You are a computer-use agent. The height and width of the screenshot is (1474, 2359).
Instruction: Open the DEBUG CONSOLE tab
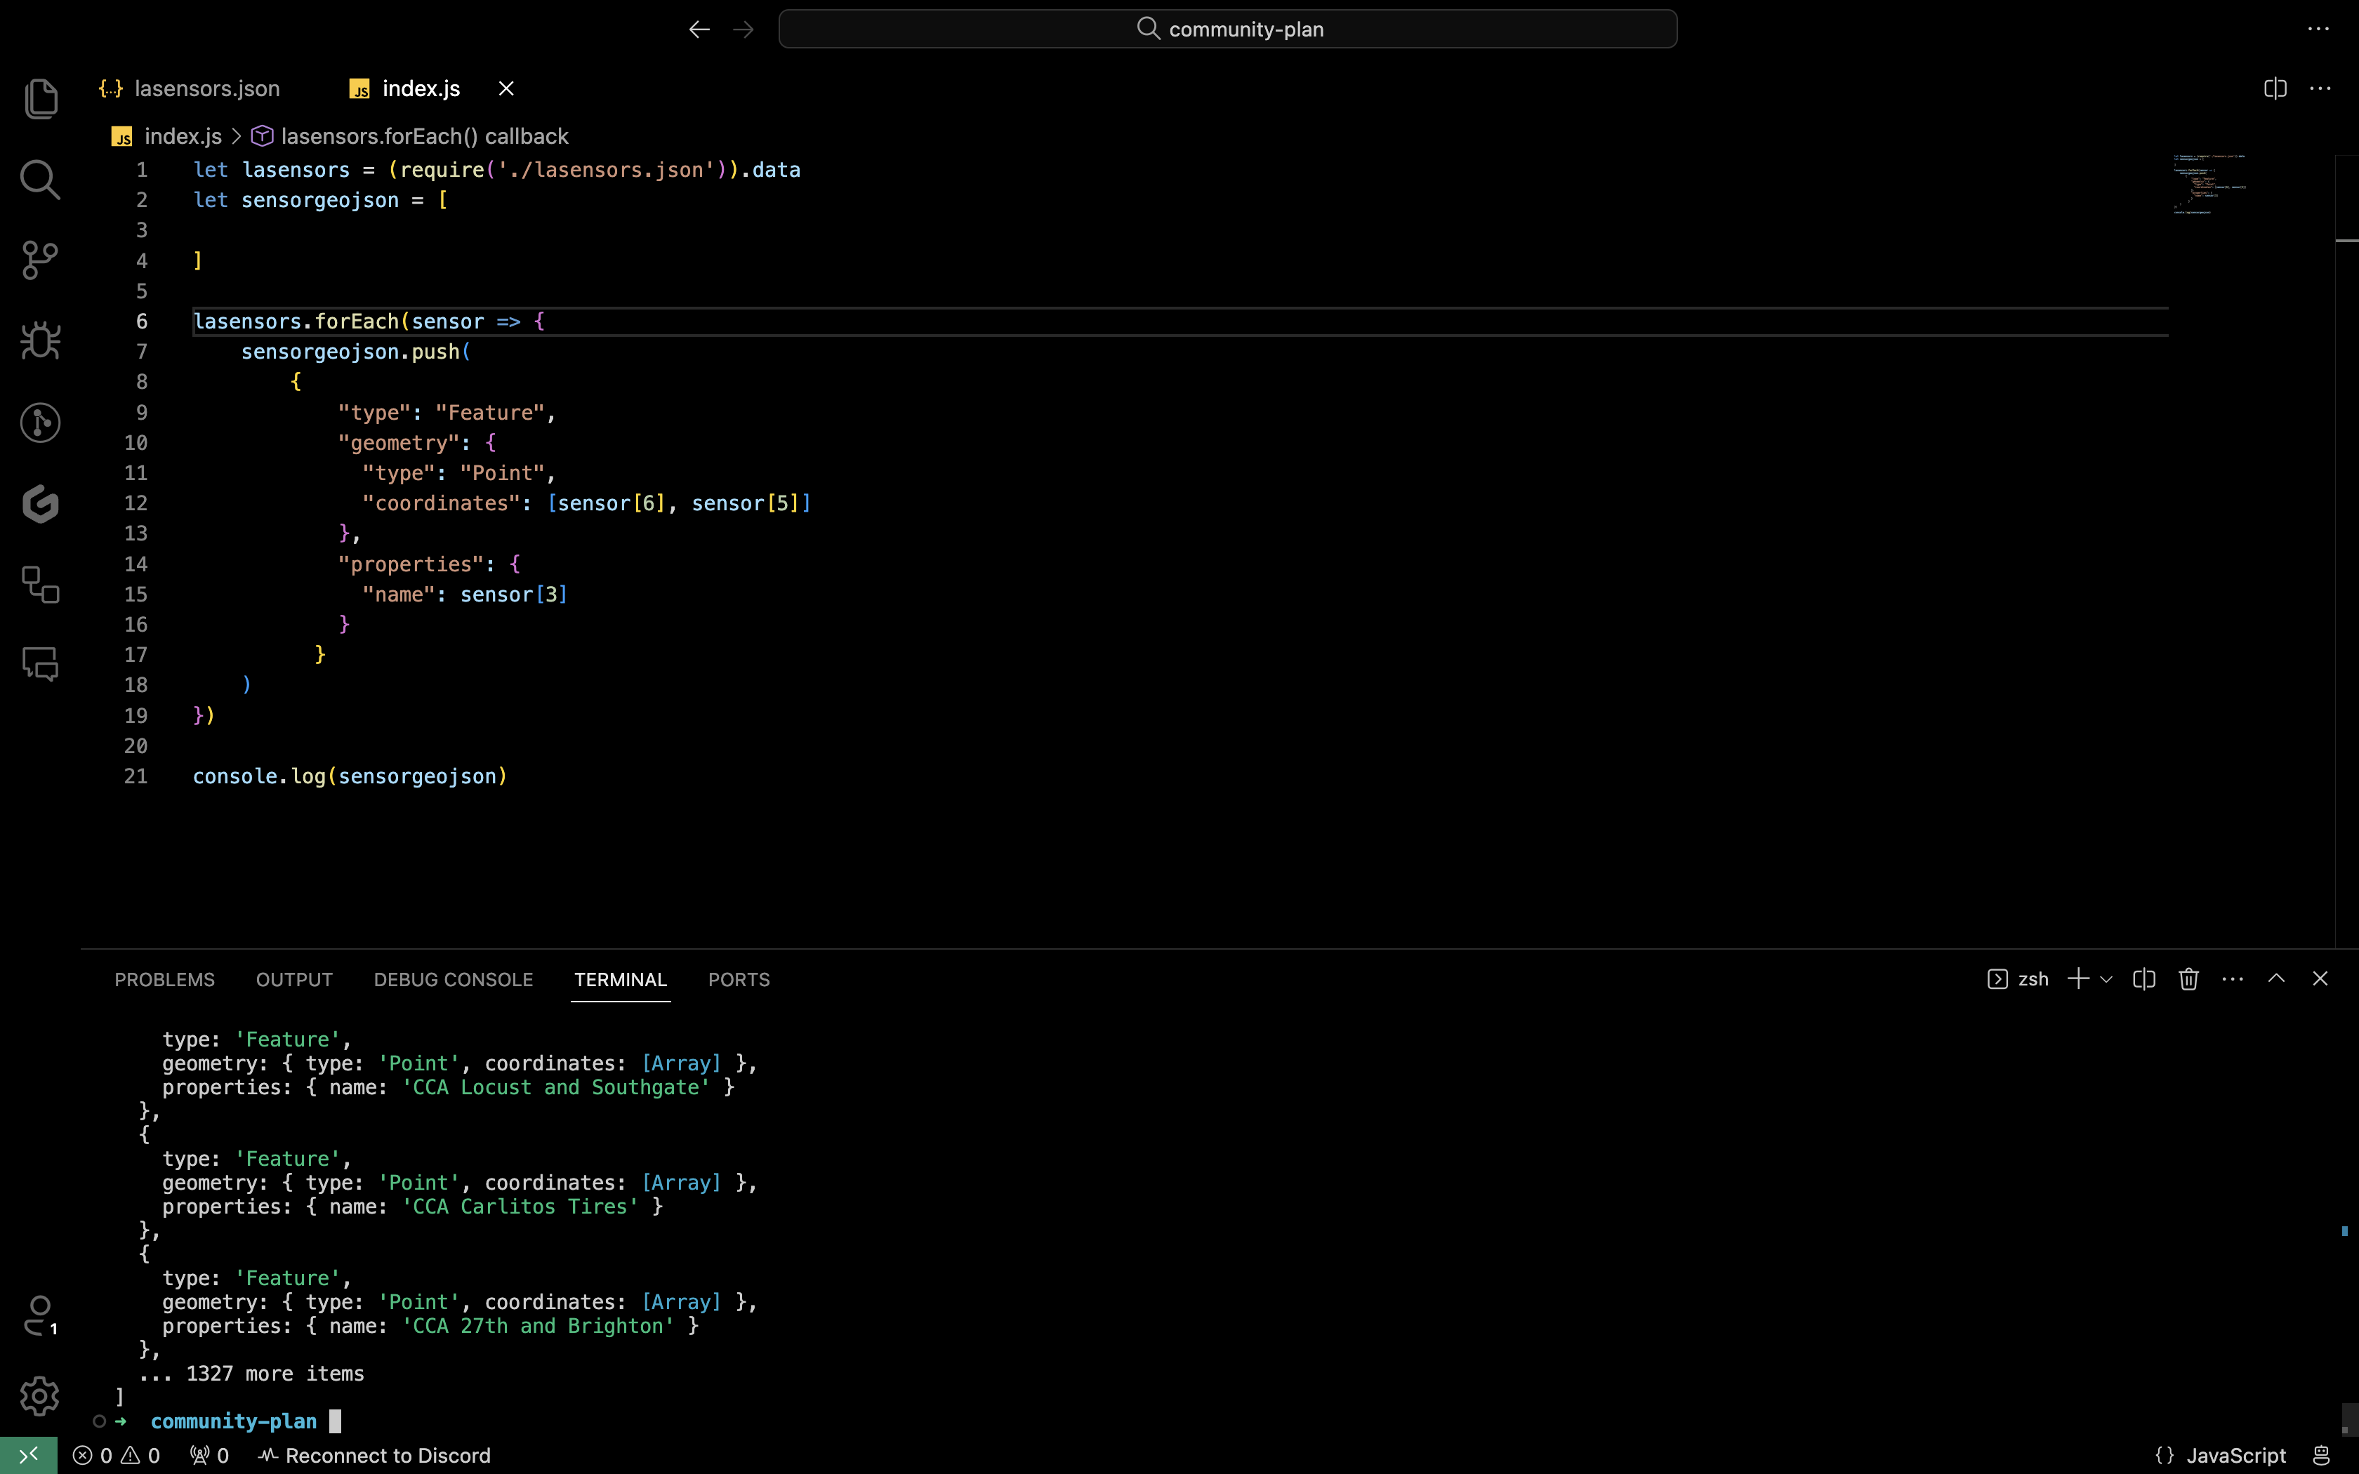[454, 980]
